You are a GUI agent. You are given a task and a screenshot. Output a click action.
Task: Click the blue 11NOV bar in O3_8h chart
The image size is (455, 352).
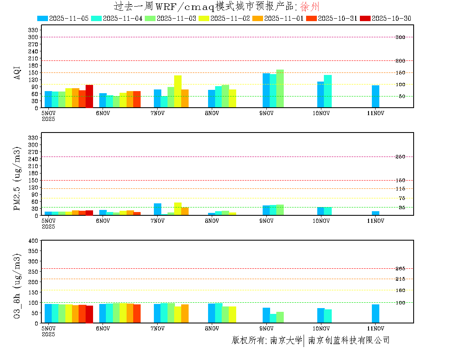click(375, 313)
